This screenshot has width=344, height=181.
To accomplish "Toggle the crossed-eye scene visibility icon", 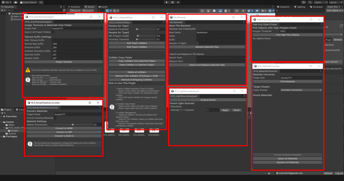I will pyautogui.click(x=257, y=11).
